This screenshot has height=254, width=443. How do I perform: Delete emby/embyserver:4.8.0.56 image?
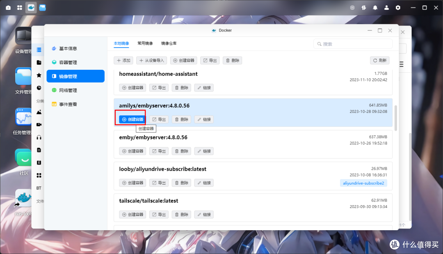point(181,151)
